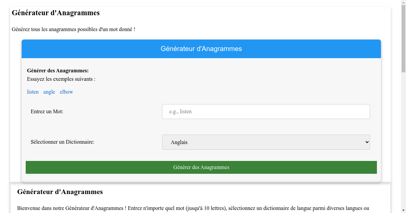Image resolution: width=406 pixels, height=213 pixels.
Task: Expand the "Sélectionner un Dictionnaire" selector
Action: click(266, 142)
